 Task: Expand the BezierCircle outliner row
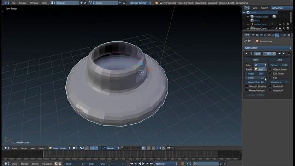tap(248, 24)
